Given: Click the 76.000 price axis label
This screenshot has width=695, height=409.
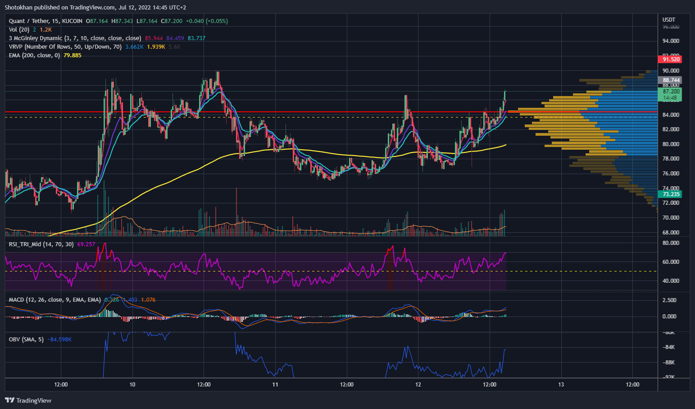Looking at the screenshot, I should (x=671, y=174).
